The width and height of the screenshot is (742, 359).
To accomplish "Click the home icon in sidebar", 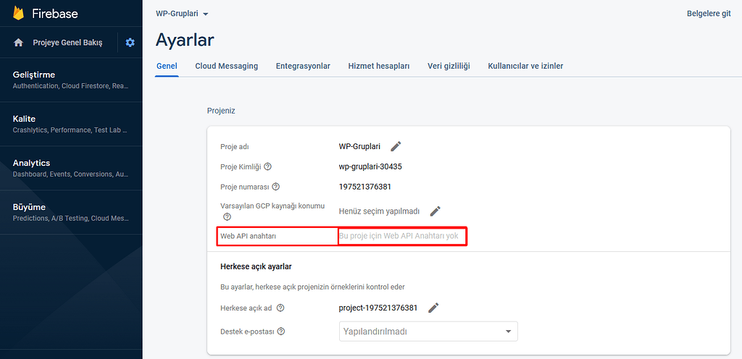I will [x=19, y=43].
